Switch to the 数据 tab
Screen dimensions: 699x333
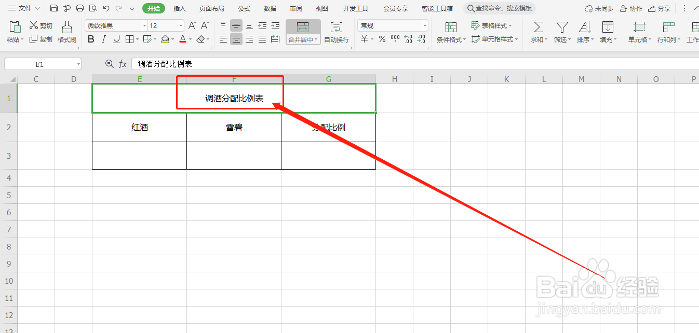point(270,8)
